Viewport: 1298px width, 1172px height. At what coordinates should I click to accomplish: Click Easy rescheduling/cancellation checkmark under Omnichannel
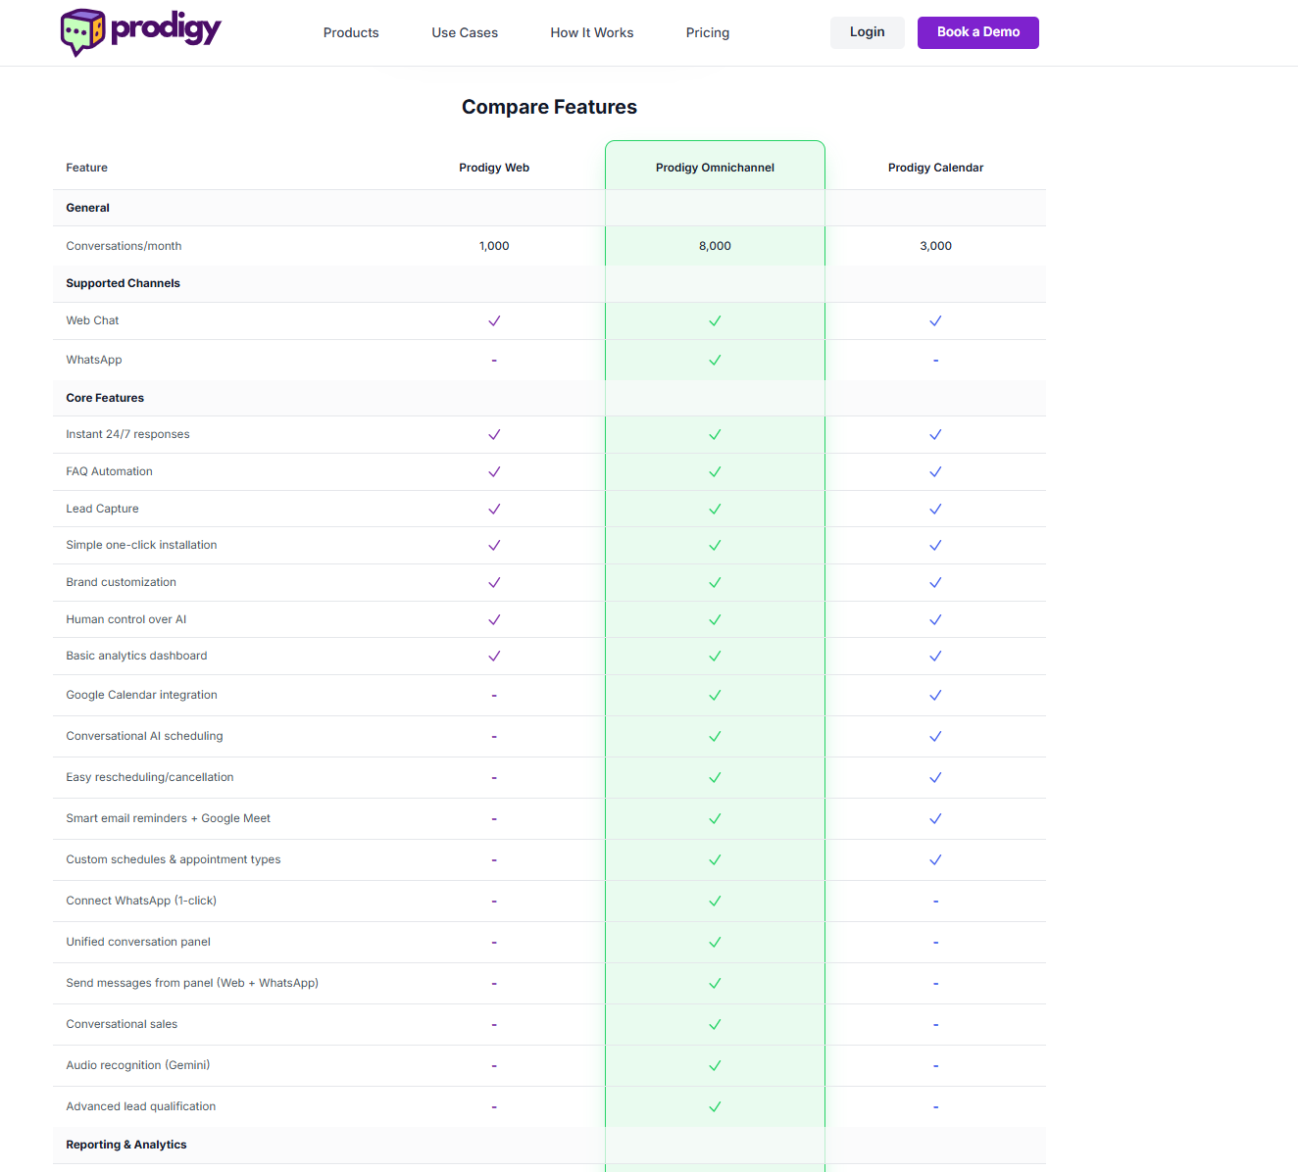pyautogui.click(x=715, y=777)
